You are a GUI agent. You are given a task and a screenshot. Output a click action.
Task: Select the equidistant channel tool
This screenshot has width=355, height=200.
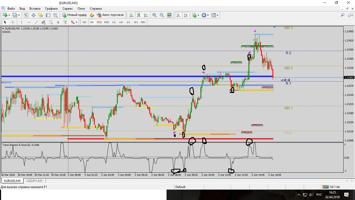click(x=43, y=22)
